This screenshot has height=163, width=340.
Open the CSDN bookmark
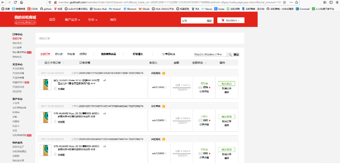pos(33,9)
